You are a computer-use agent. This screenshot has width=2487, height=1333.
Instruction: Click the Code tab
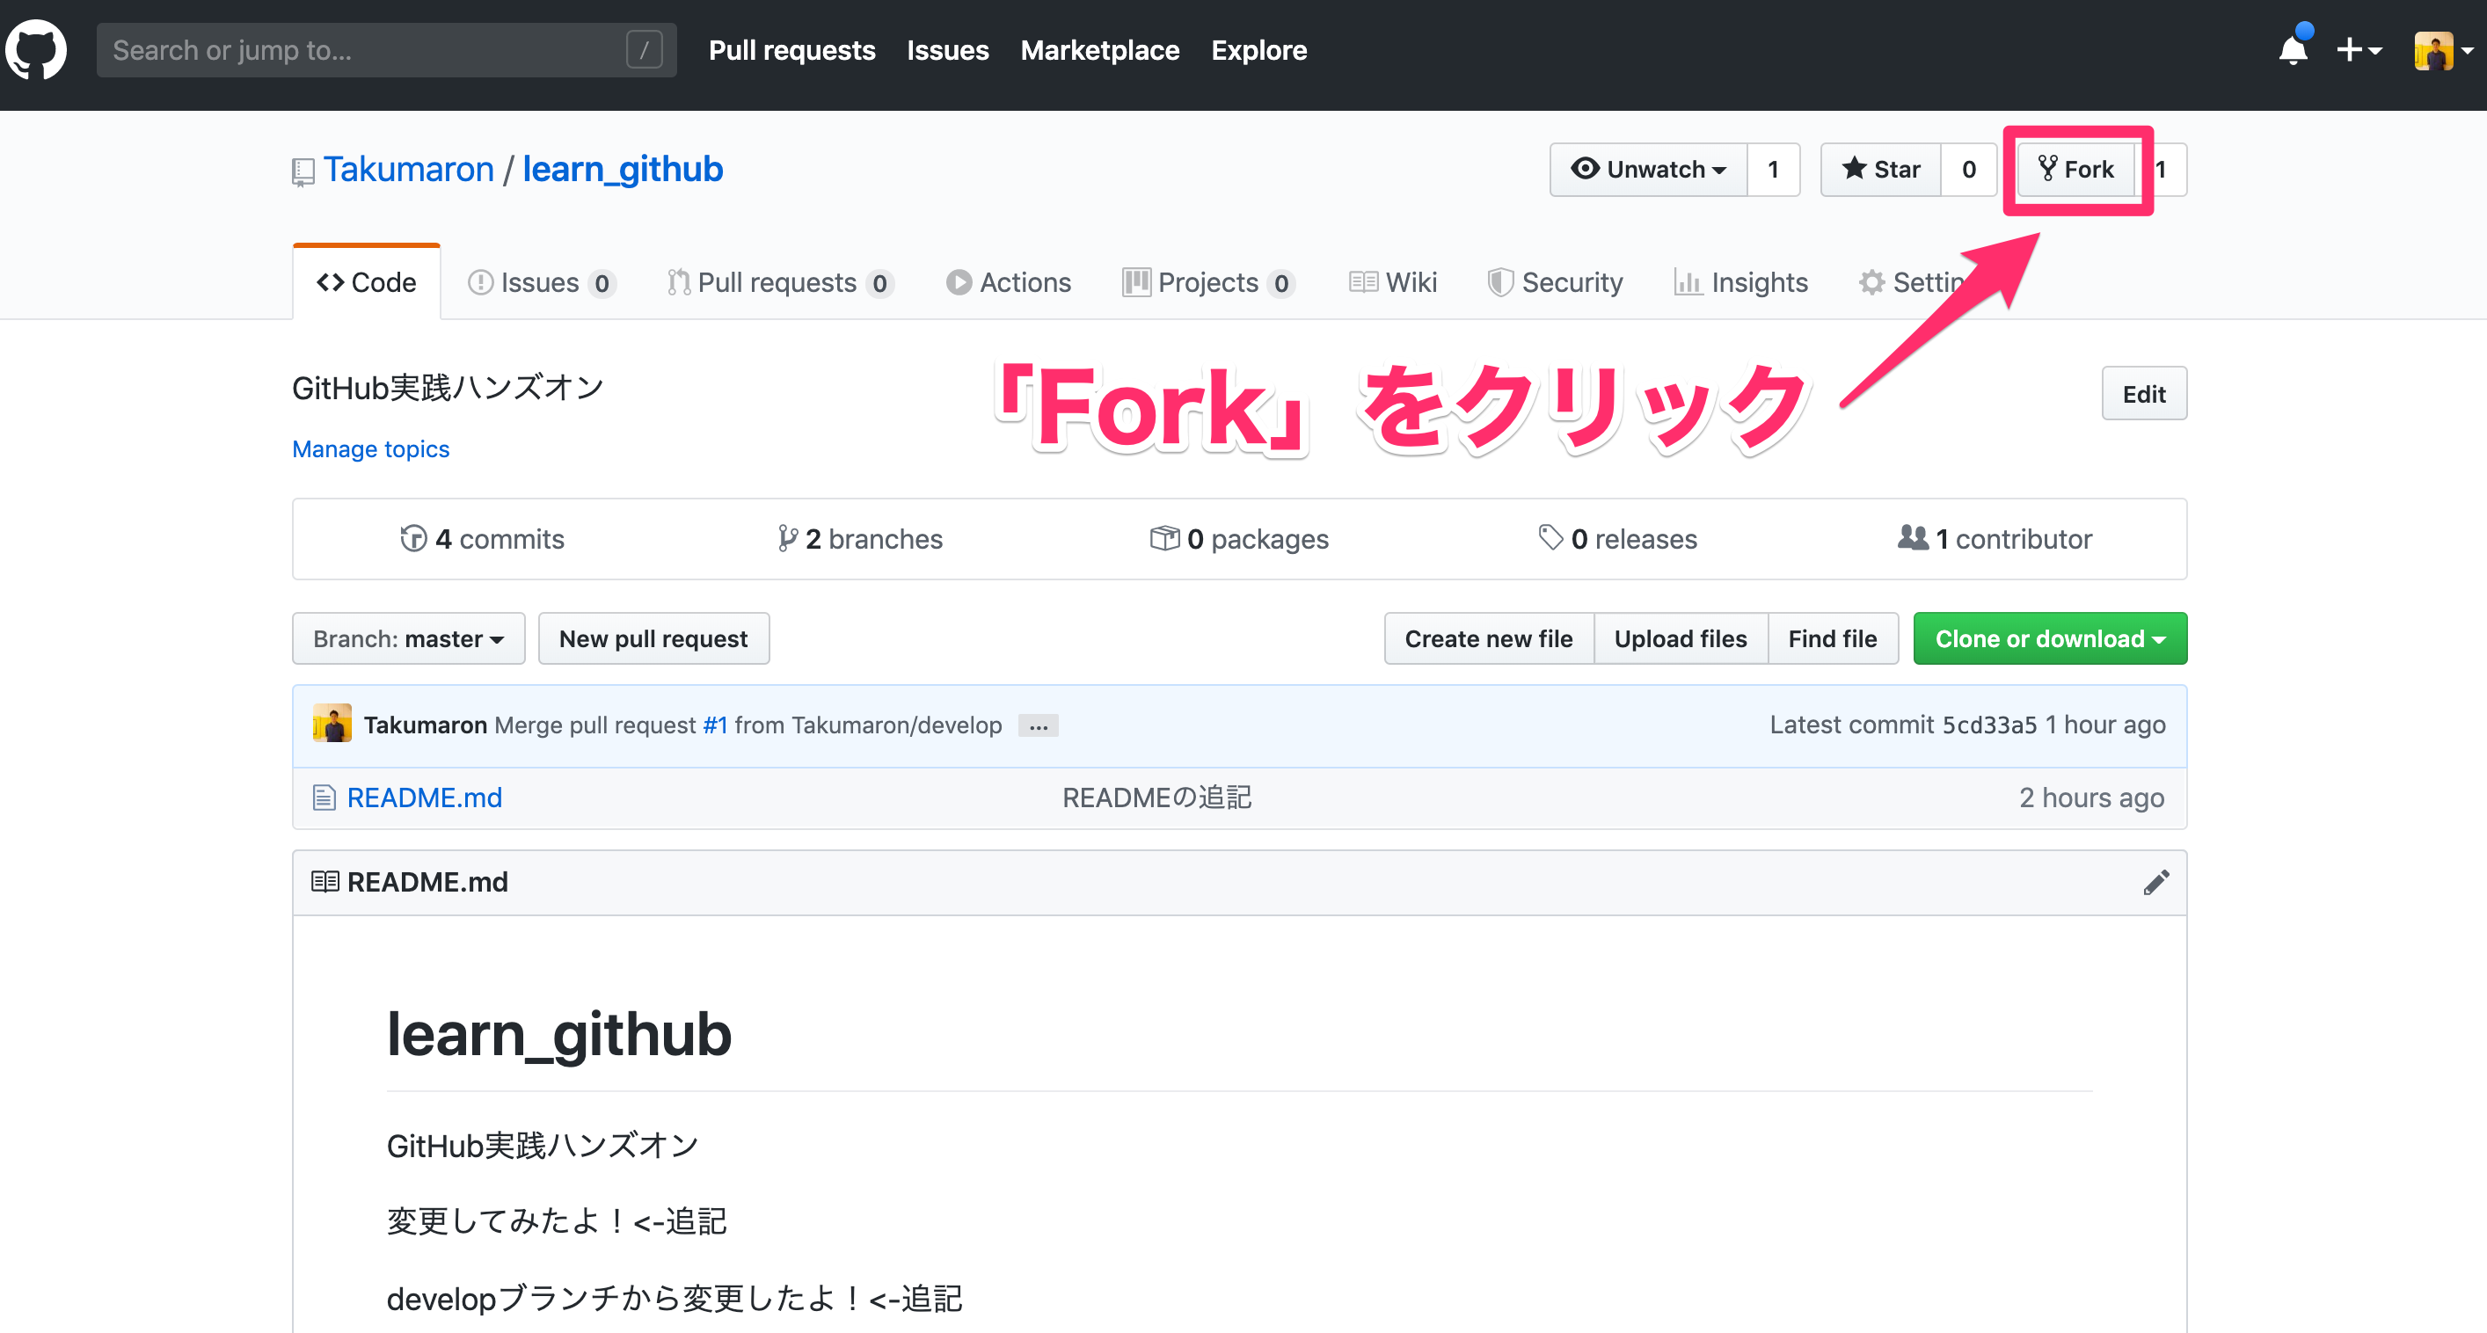[x=365, y=283]
